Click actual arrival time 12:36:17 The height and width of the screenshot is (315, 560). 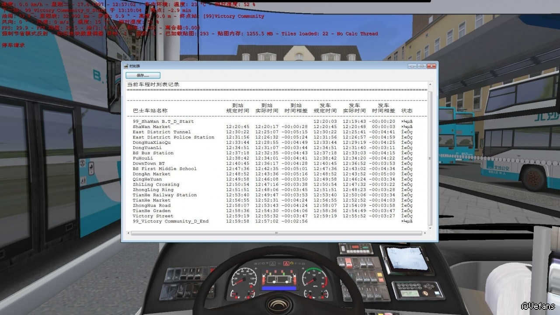pos(267,163)
